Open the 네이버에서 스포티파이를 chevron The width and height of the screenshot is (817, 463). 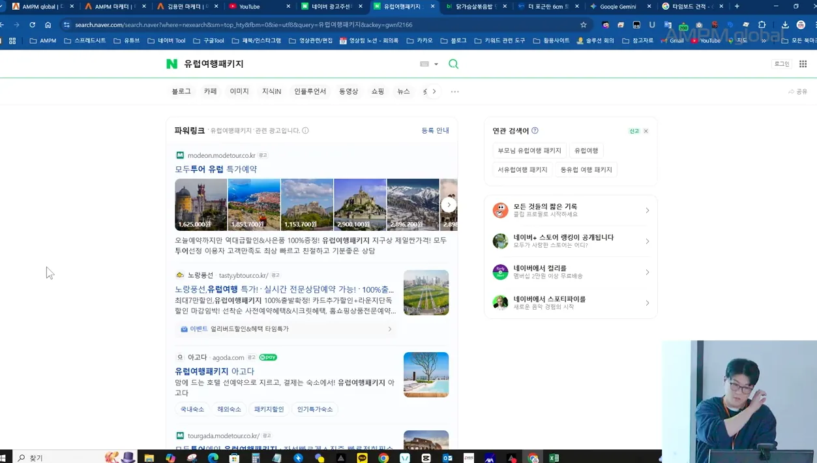pos(647,303)
